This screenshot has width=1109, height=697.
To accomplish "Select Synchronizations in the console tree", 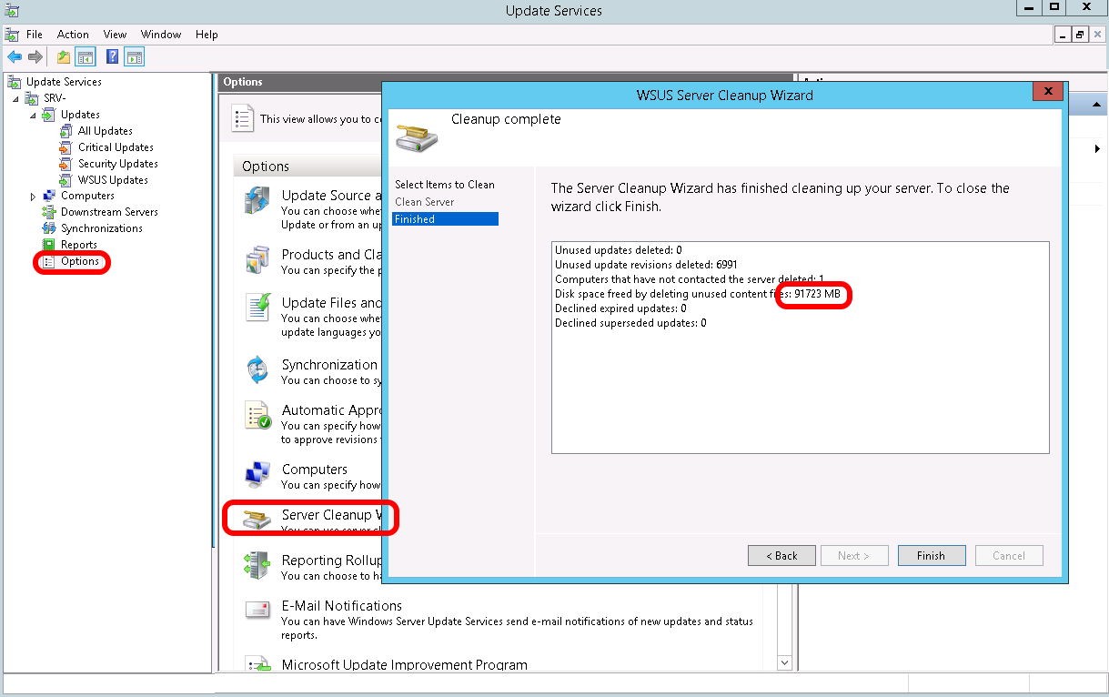I will tap(101, 228).
